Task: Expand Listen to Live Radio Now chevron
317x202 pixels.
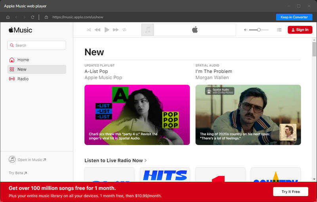Action: click(145, 160)
